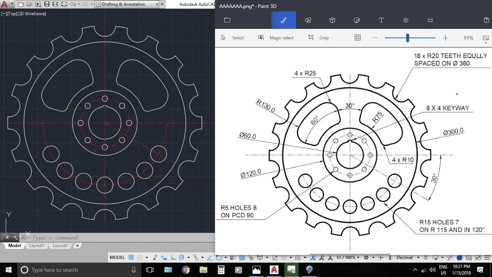Expand quick access toolbar customize arrow
This screenshot has height=277, width=492.
163,5
